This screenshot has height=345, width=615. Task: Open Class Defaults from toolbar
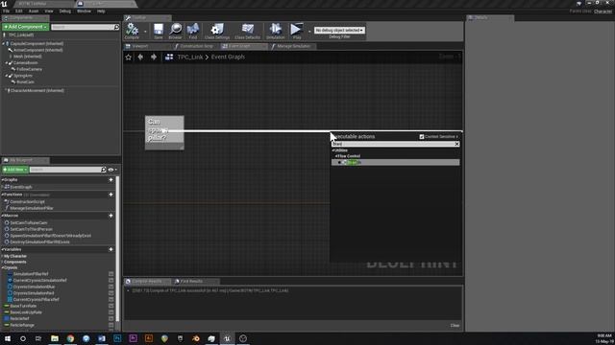click(x=248, y=31)
